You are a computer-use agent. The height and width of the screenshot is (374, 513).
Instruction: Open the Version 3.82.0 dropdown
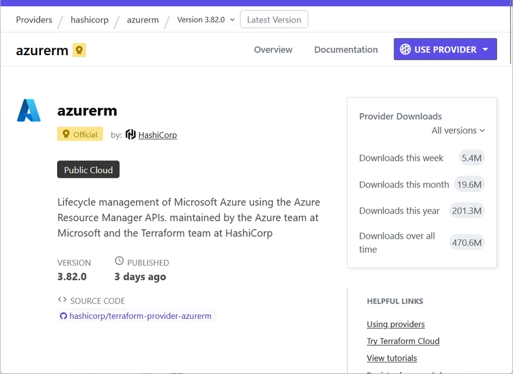(206, 20)
